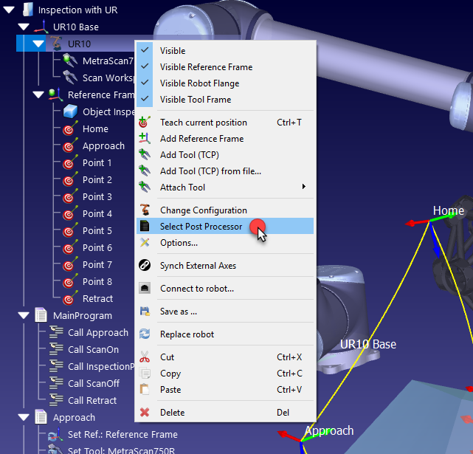Open the Attach Tool submenu arrow
Screen dimensions: 473x454
[304, 188]
